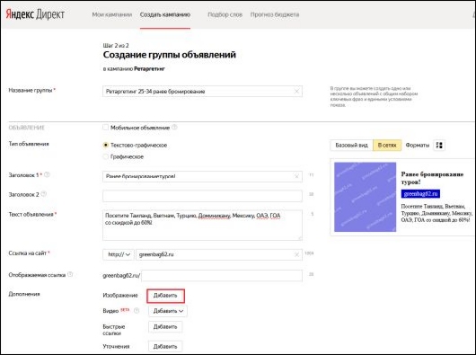This screenshot has width=476, height=355.
Task: Open help for Мобильное объявление
Action: click(174, 128)
